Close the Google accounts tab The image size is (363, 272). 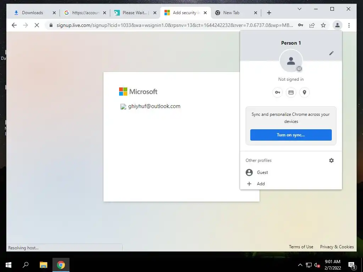(x=105, y=13)
